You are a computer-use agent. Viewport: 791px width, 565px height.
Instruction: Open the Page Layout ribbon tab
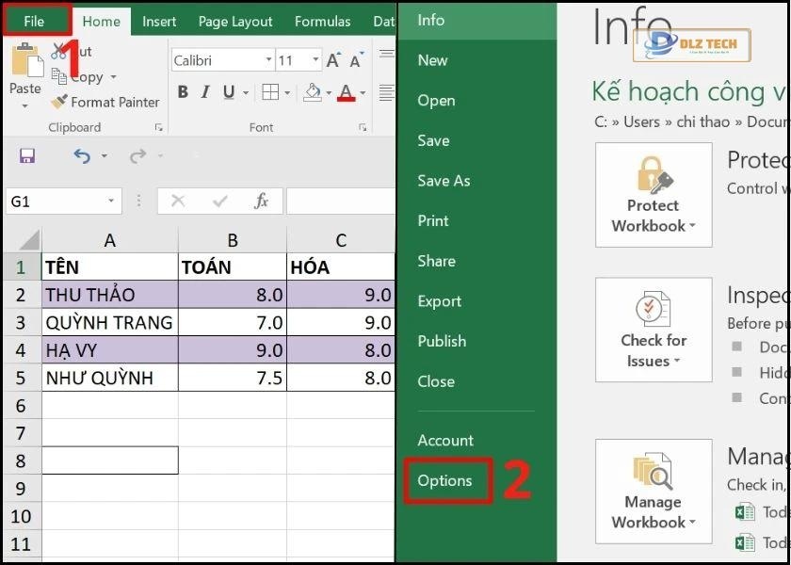[234, 21]
